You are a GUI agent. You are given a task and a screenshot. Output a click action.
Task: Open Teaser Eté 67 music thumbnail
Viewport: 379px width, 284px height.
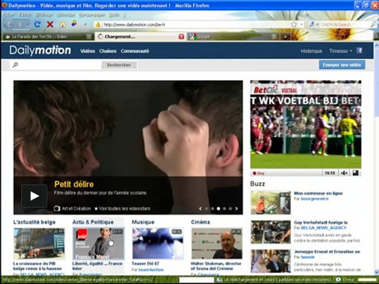tap(158, 243)
